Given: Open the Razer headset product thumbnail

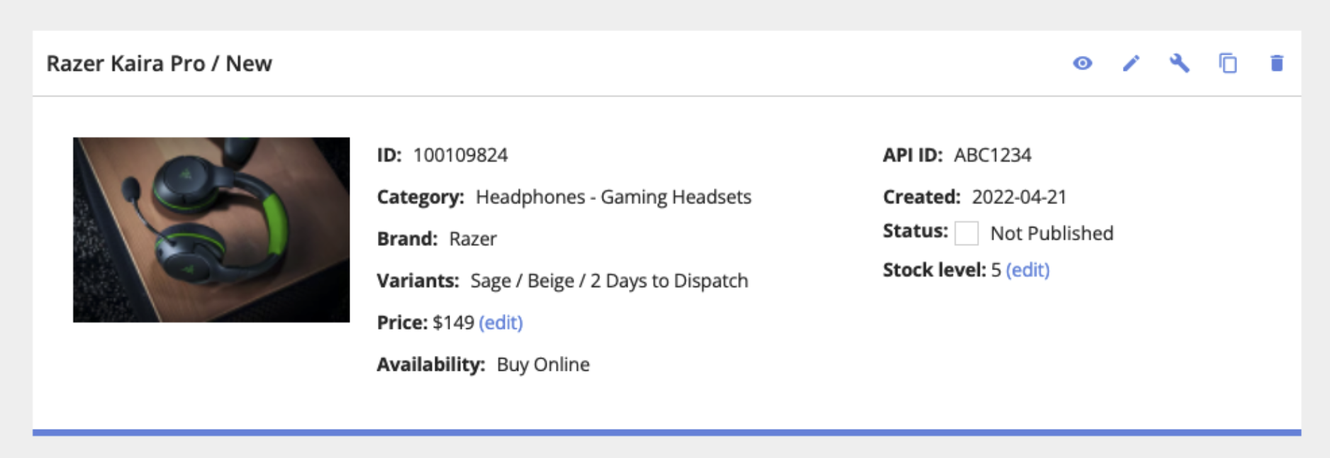Looking at the screenshot, I should tap(211, 230).
